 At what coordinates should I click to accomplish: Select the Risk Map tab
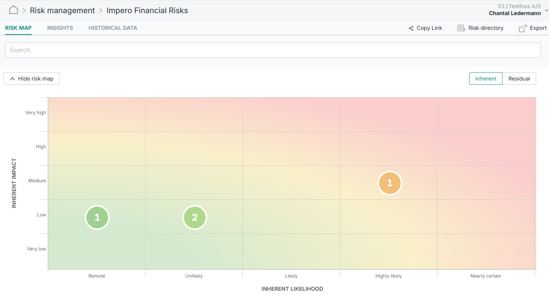coord(18,28)
